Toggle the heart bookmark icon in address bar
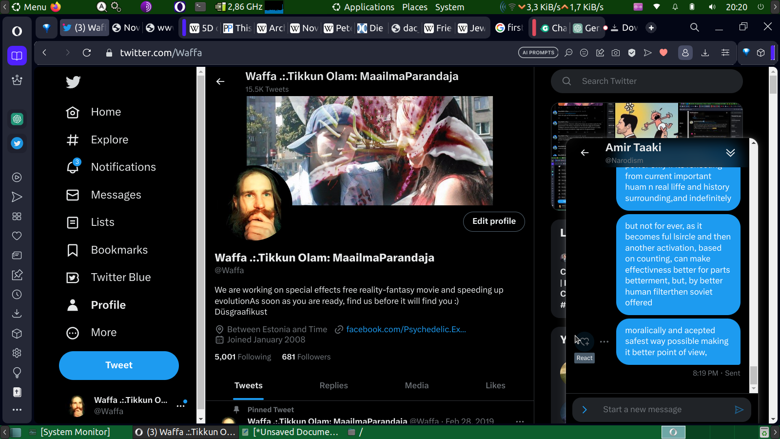 pos(663,53)
